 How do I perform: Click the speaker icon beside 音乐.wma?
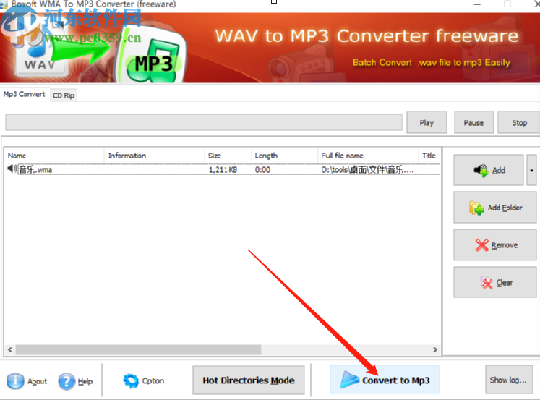click(x=12, y=169)
